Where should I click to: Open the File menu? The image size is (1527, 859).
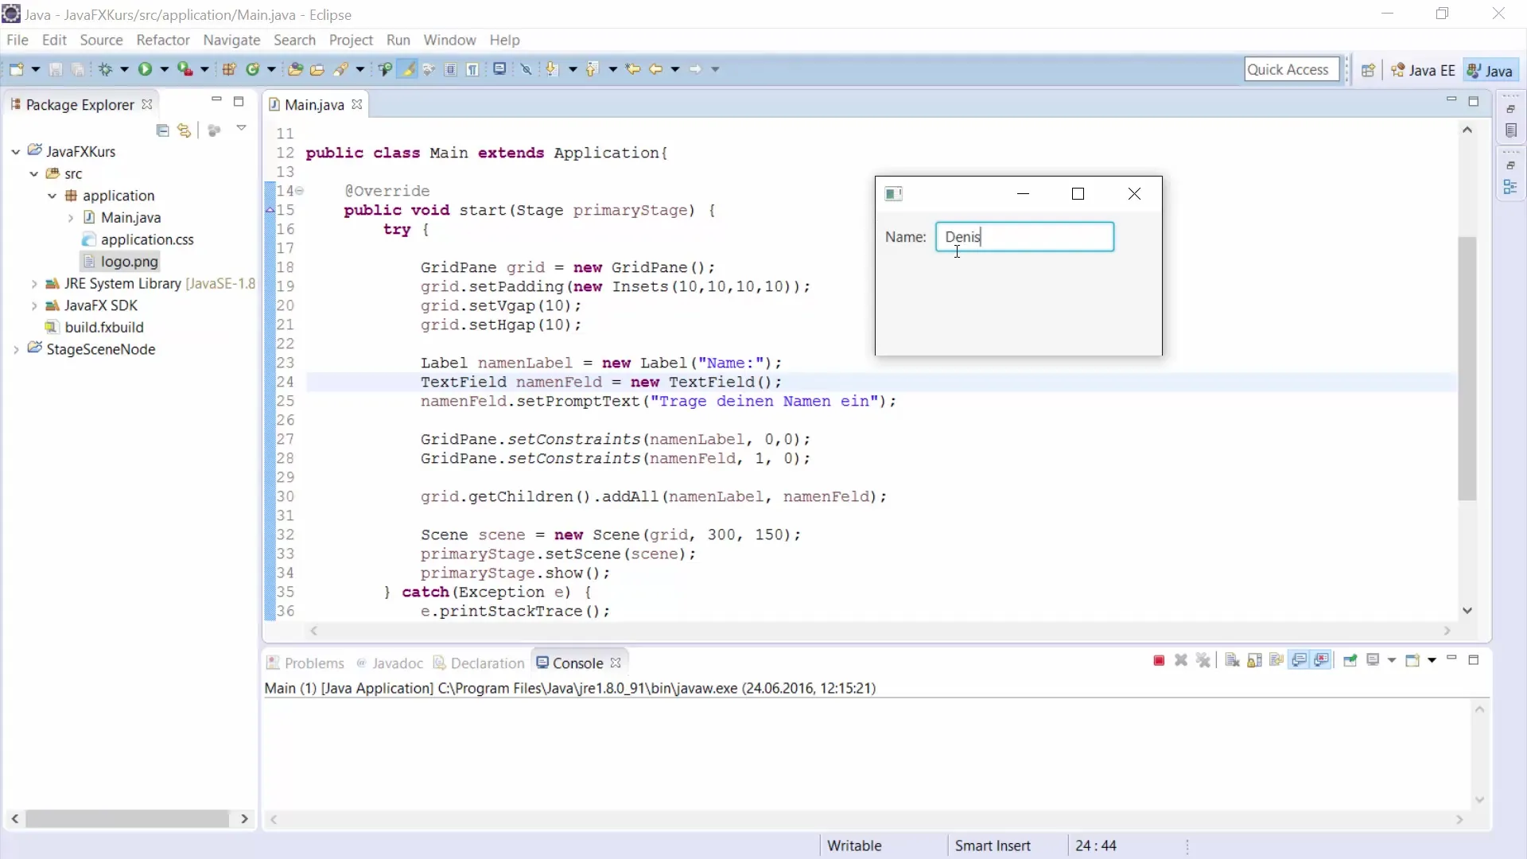click(x=17, y=40)
